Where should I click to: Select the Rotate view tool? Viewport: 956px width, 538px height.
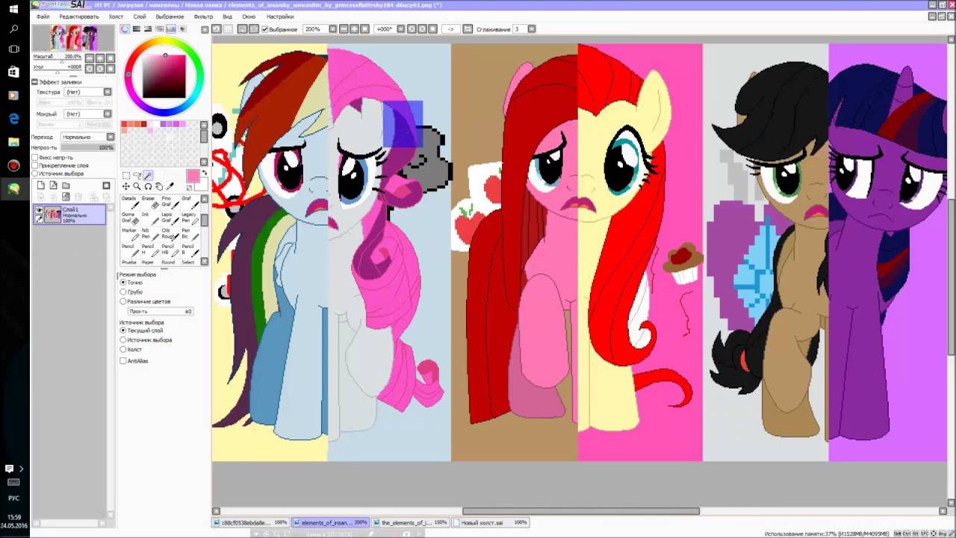pos(148,187)
